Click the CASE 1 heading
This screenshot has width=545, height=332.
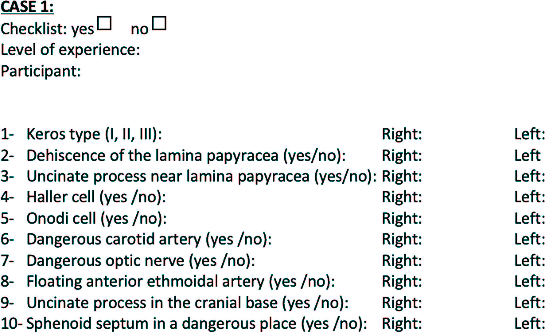pyautogui.click(x=27, y=7)
